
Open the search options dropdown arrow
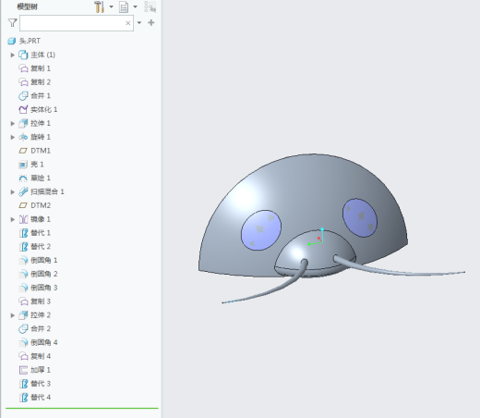tap(139, 22)
